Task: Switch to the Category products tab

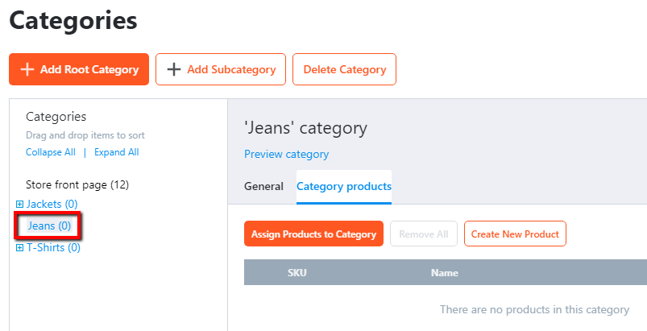Action: [x=344, y=187]
